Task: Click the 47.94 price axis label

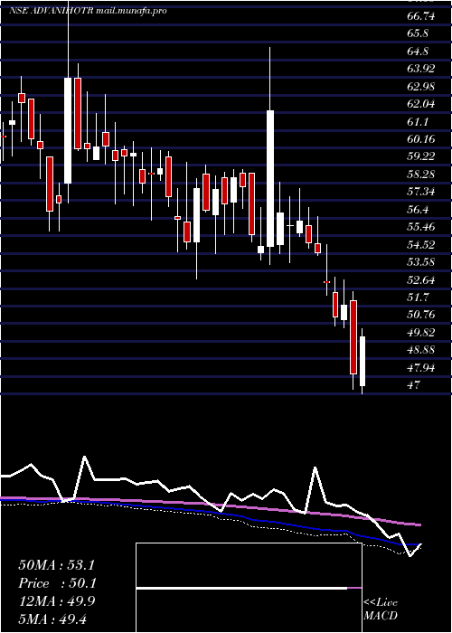Action: [421, 367]
